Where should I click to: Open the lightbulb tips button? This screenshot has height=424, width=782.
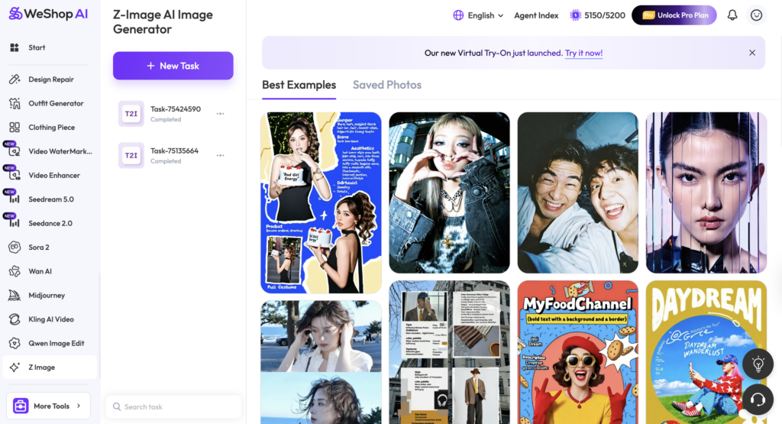pyautogui.click(x=758, y=364)
